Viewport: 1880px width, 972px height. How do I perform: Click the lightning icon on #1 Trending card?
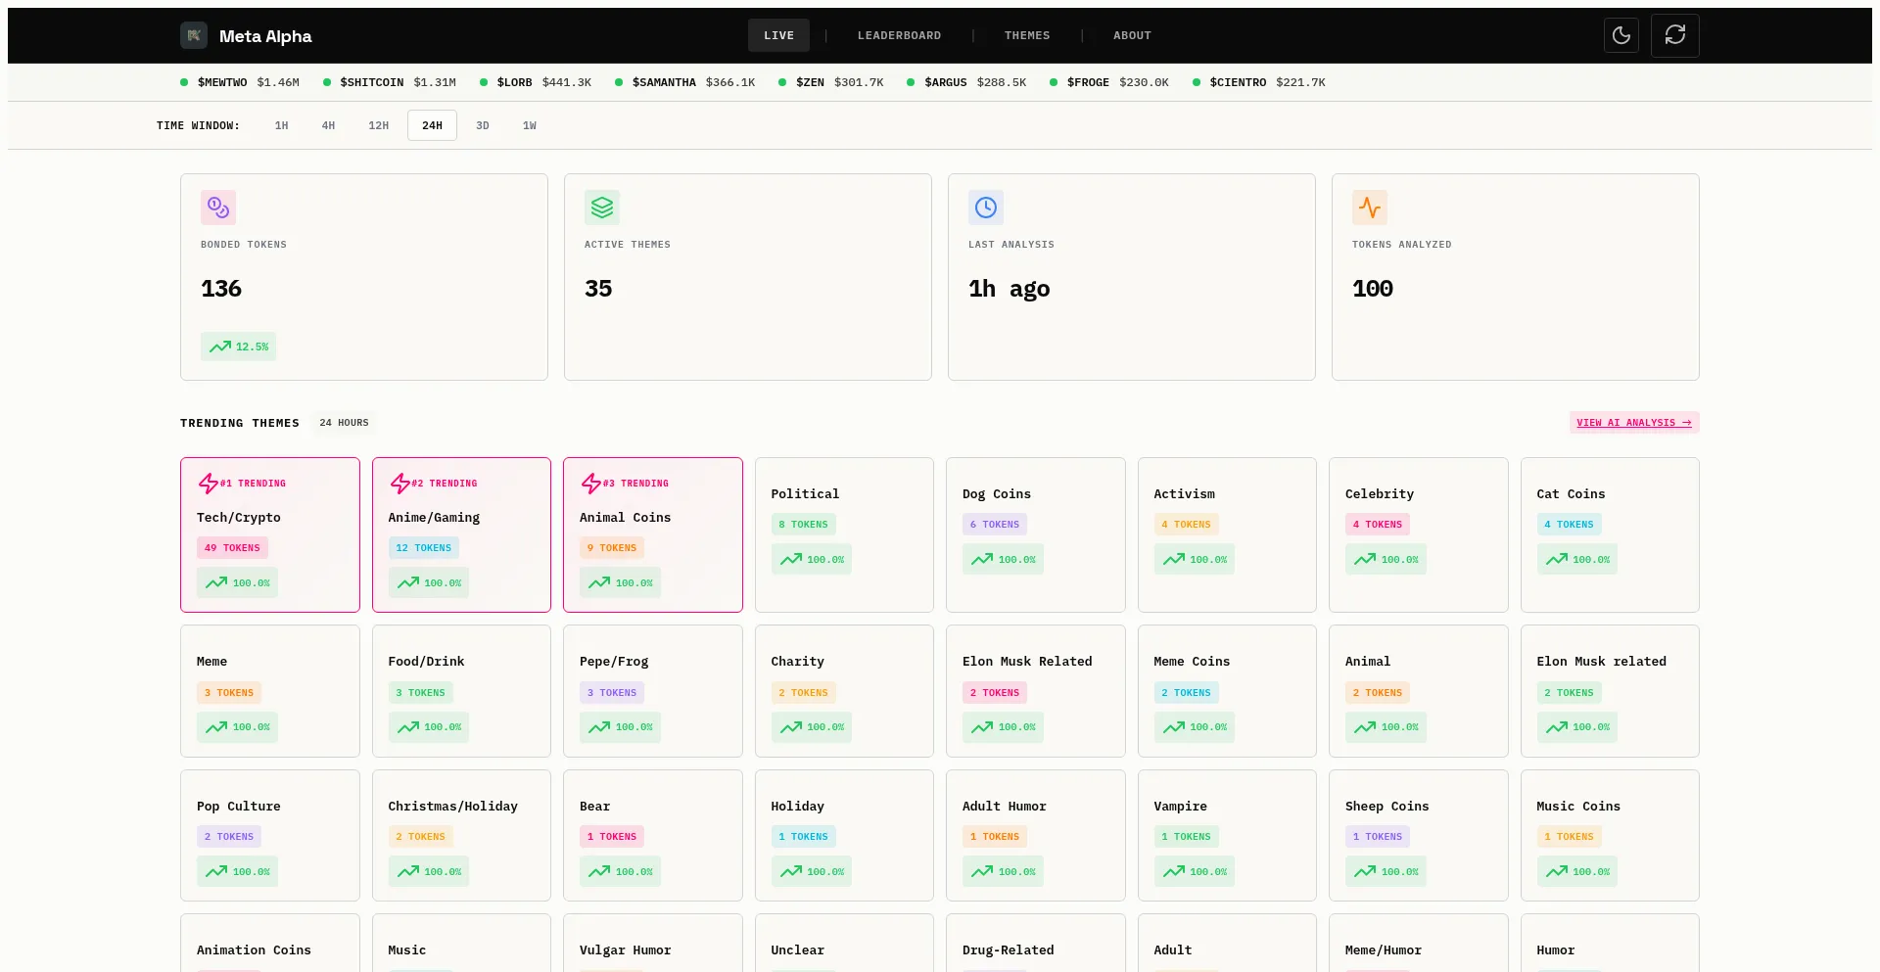(x=208, y=484)
